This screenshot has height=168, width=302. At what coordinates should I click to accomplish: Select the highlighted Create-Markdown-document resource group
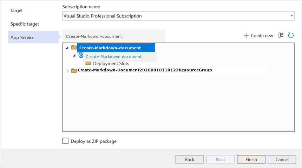pos(116,48)
